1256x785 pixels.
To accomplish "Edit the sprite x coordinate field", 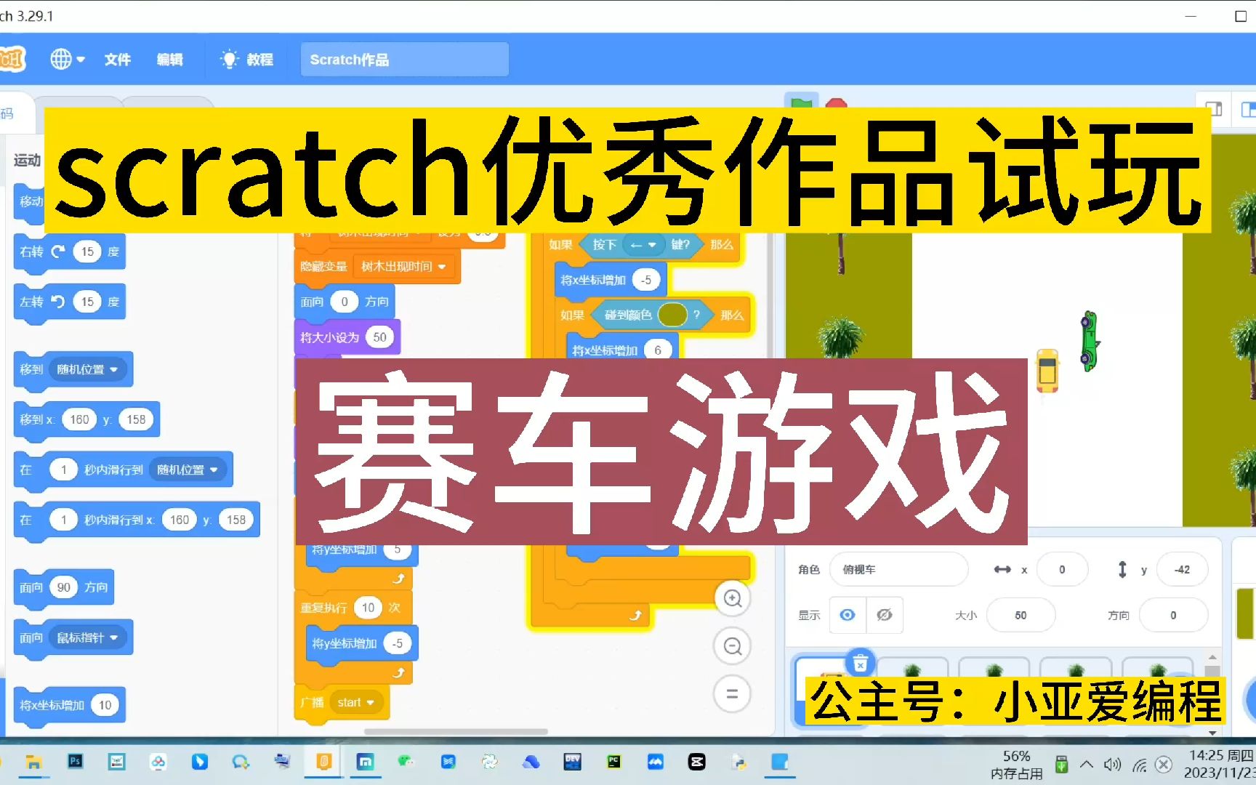I will pos(1062,569).
